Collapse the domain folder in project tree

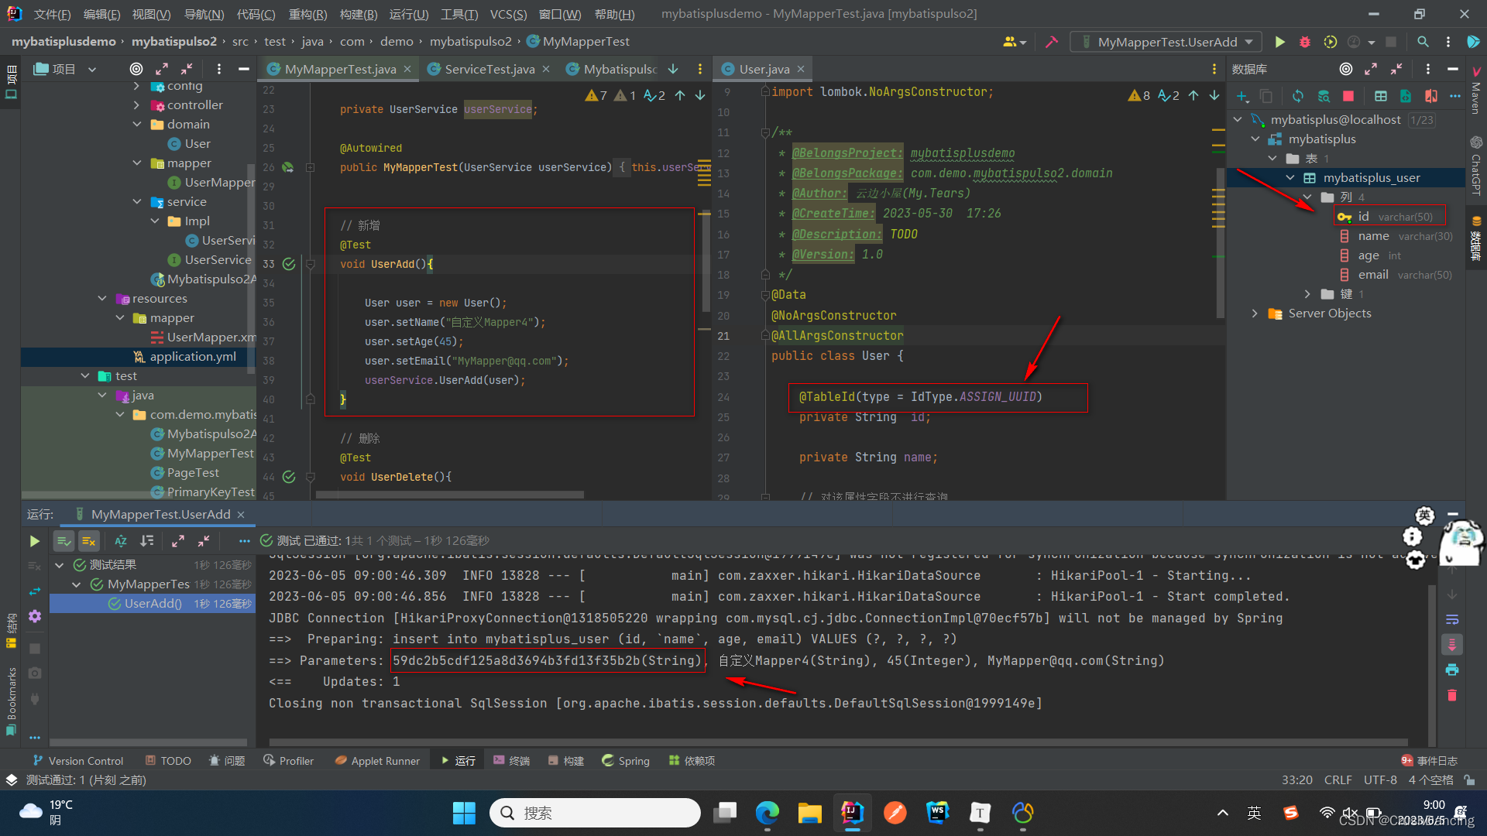tap(137, 124)
